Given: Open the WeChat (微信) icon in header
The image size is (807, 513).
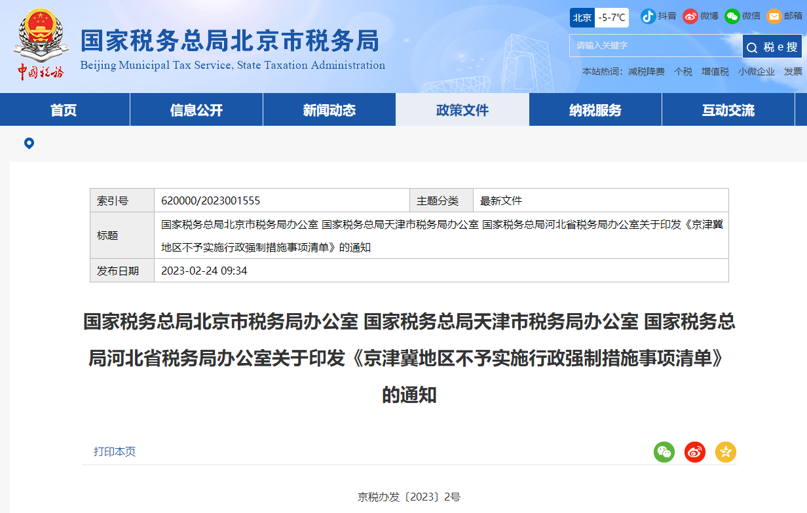Looking at the screenshot, I should tap(732, 16).
